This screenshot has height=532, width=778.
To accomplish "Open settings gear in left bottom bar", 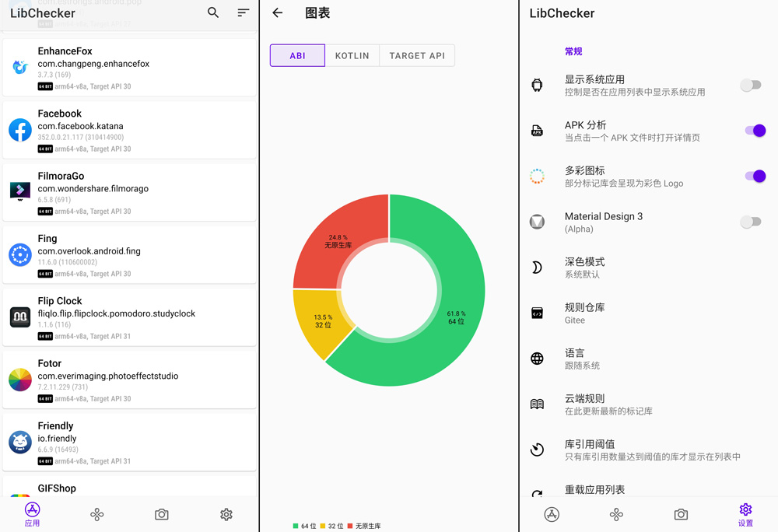I will click(x=226, y=514).
